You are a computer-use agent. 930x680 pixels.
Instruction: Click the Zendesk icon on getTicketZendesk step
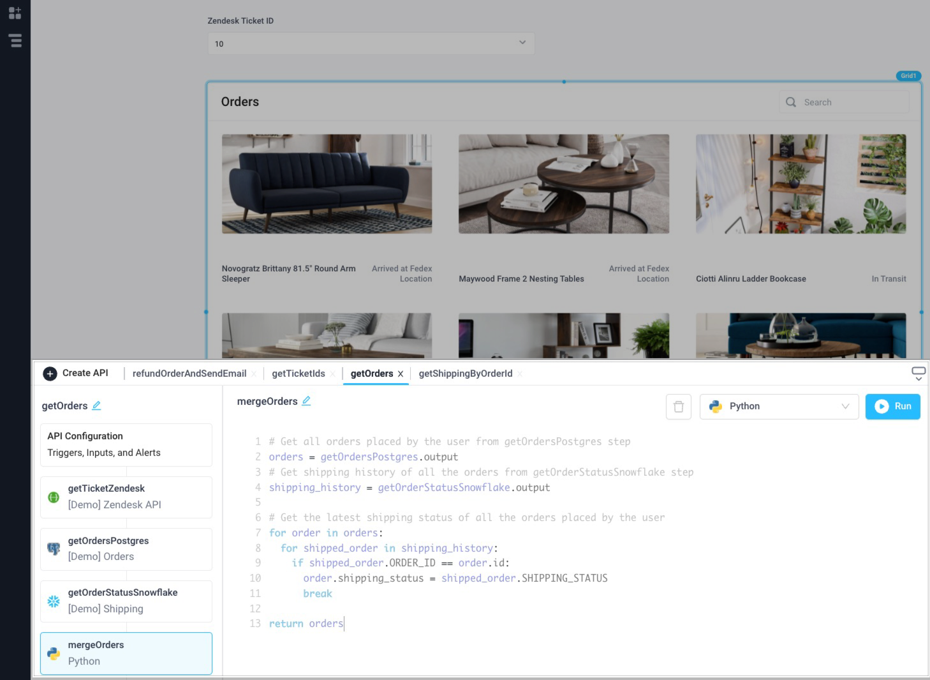click(x=54, y=497)
